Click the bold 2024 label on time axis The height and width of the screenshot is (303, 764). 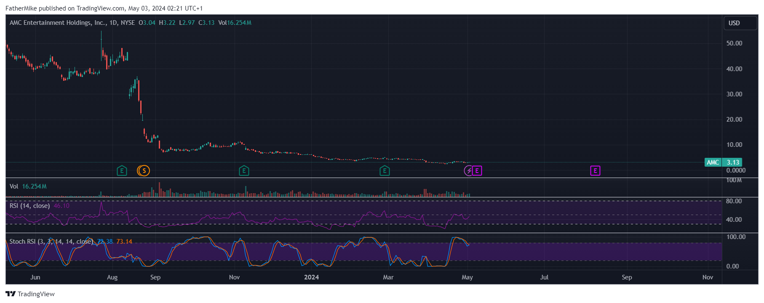[x=312, y=277]
